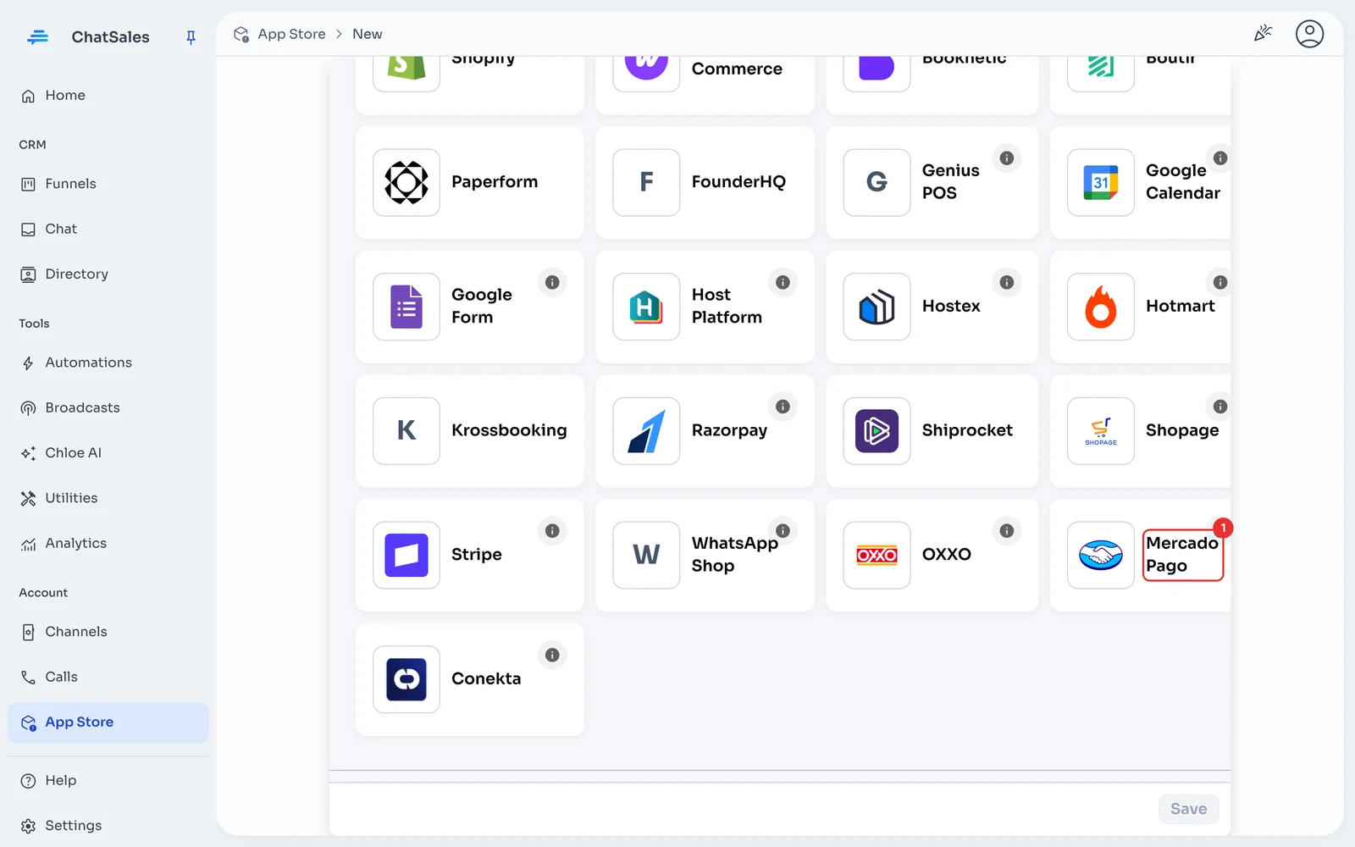Click info icon on Stripe card
Screen dimensions: 1355x847
tap(552, 531)
